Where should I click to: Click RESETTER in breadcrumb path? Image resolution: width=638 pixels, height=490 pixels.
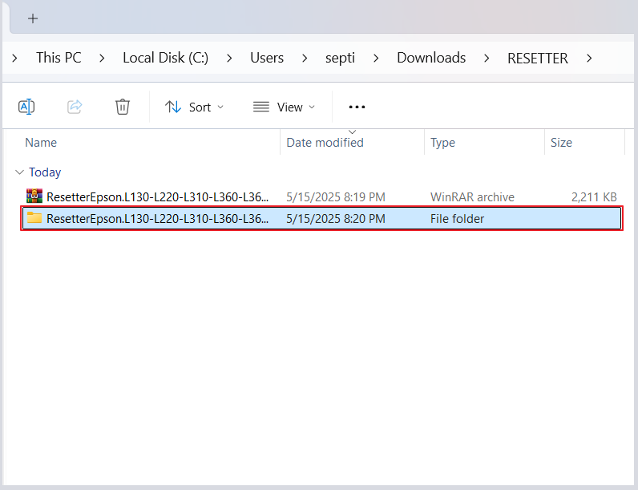tap(538, 59)
